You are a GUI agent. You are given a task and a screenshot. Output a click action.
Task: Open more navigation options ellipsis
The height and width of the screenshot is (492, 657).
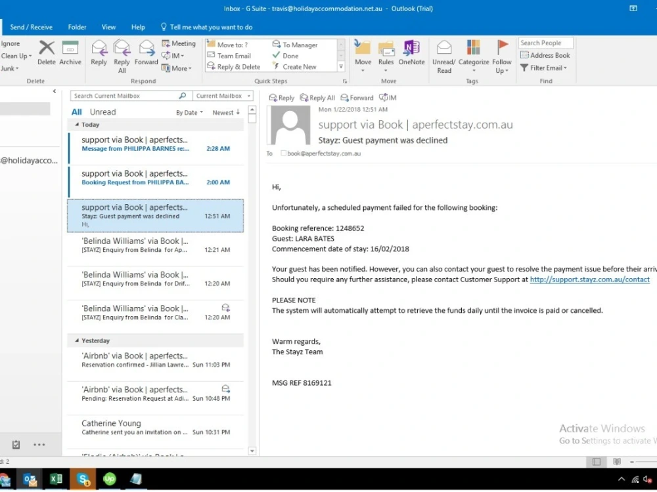coord(39,444)
